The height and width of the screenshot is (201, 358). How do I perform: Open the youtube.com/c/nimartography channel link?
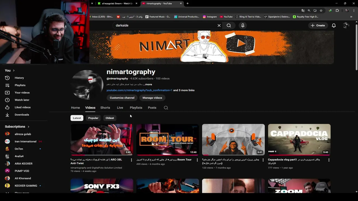pyautogui.click(x=139, y=90)
